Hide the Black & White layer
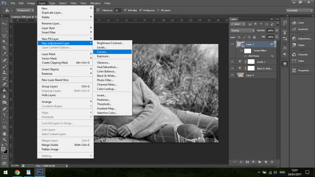315x177 pixels. pyautogui.click(x=232, y=68)
